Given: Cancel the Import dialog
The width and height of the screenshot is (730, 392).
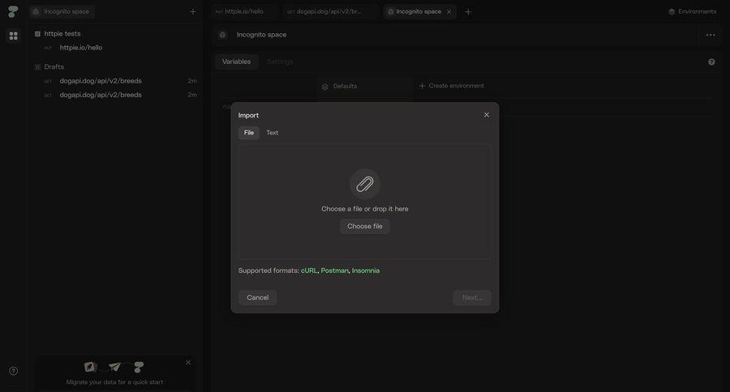Looking at the screenshot, I should pos(257,297).
